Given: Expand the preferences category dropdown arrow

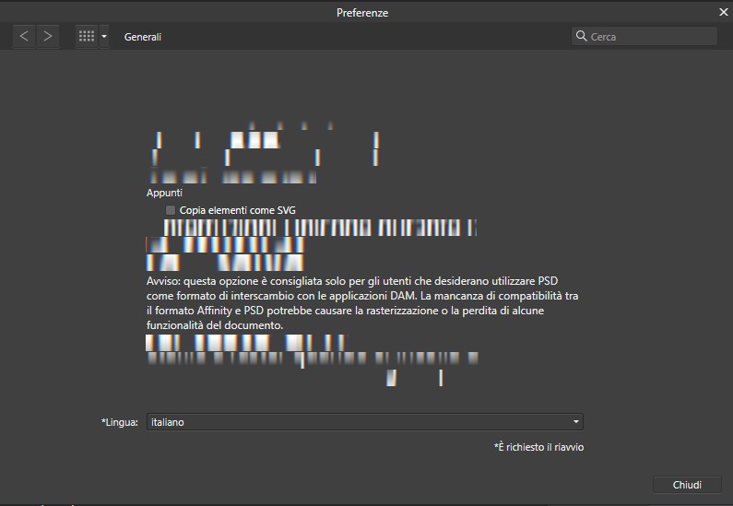Looking at the screenshot, I should click(x=104, y=36).
